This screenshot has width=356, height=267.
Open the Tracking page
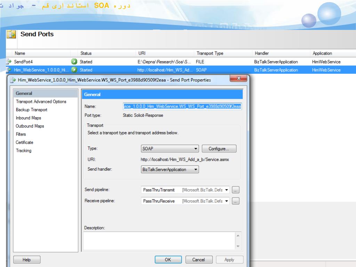(x=24, y=151)
